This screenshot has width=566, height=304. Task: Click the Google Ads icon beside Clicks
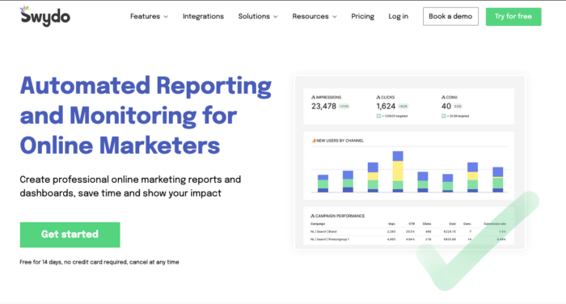[x=378, y=97]
